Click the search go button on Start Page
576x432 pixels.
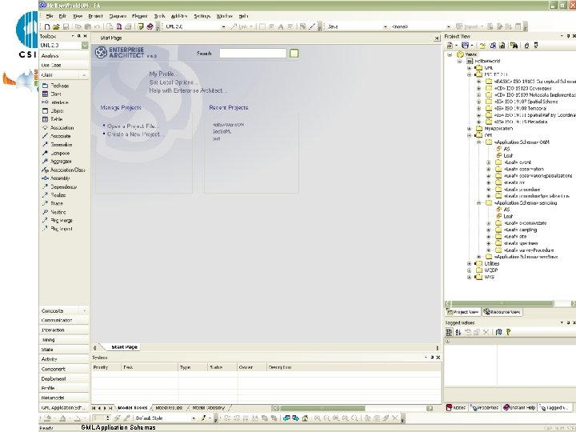tap(294, 54)
